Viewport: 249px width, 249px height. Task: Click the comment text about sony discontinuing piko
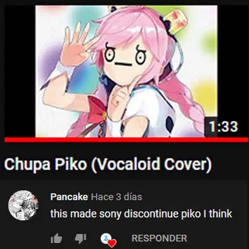[x=141, y=213]
